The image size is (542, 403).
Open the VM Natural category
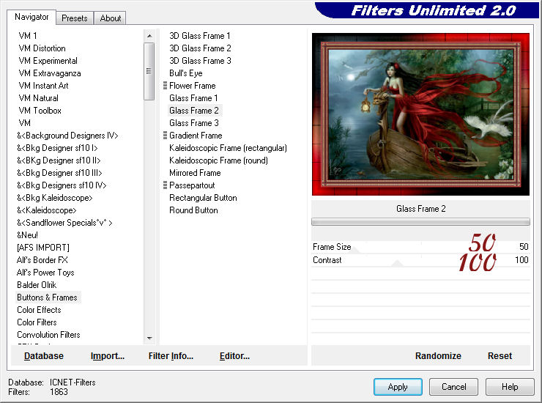click(38, 98)
